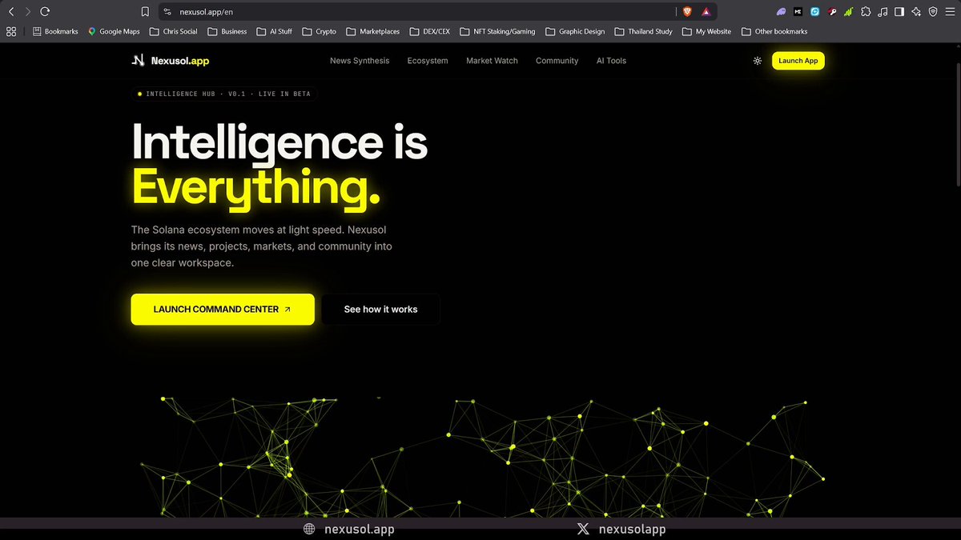Bookmark this page with the bookmark icon
This screenshot has width=961, height=540.
[145, 12]
